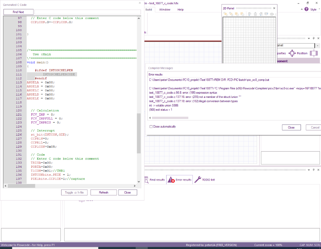Pin the properties panel
Image resolution: width=321 pixels, height=249 pixels.
(x=313, y=38)
